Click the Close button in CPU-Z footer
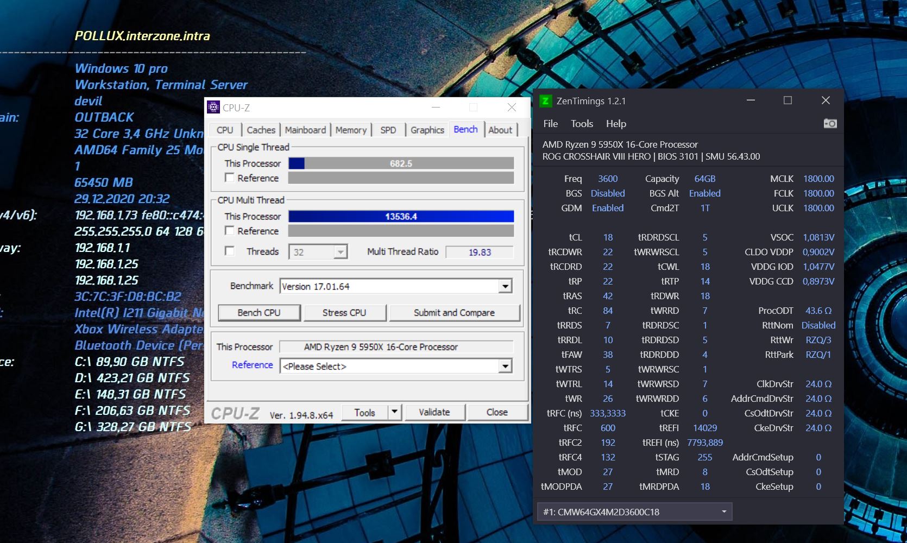 pos(497,412)
